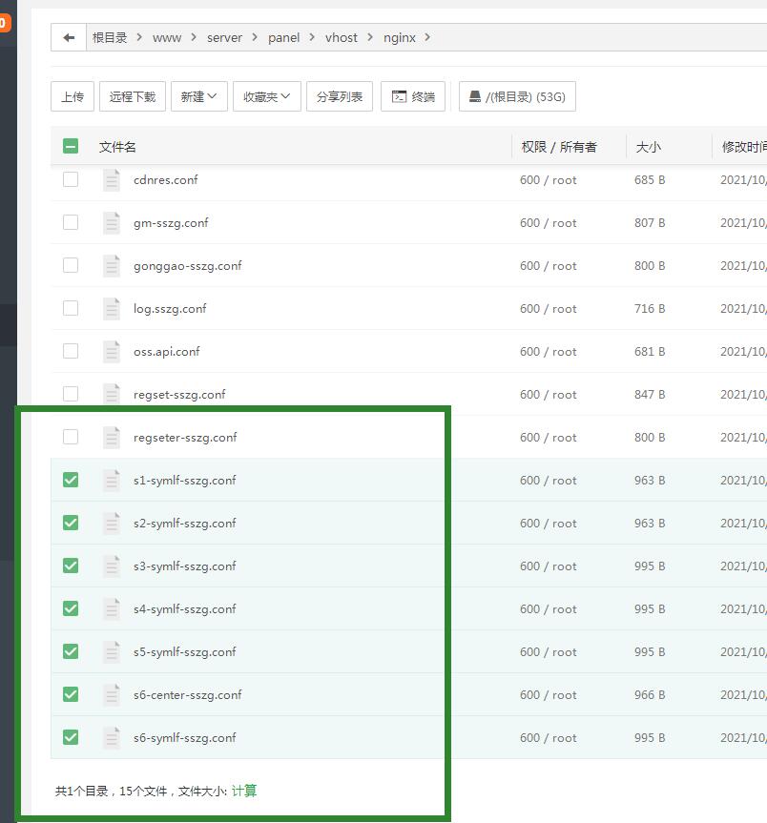Click the back arrow in path bar
Viewport: 767px width, 823px height.
click(x=69, y=37)
